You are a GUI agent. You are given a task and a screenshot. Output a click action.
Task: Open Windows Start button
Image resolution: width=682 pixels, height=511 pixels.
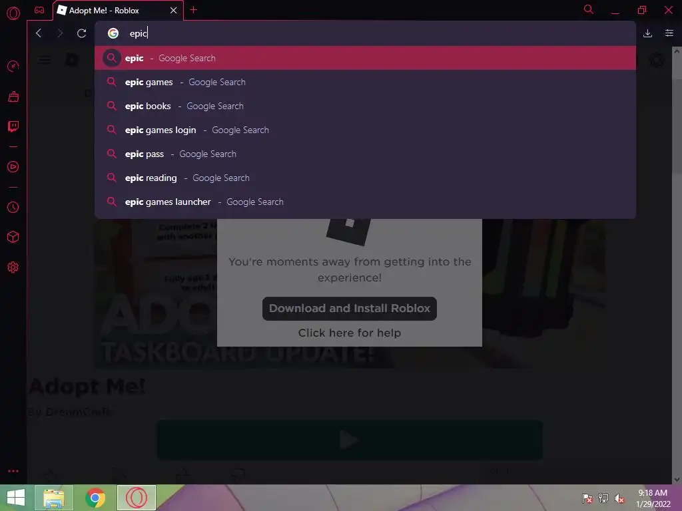16,498
